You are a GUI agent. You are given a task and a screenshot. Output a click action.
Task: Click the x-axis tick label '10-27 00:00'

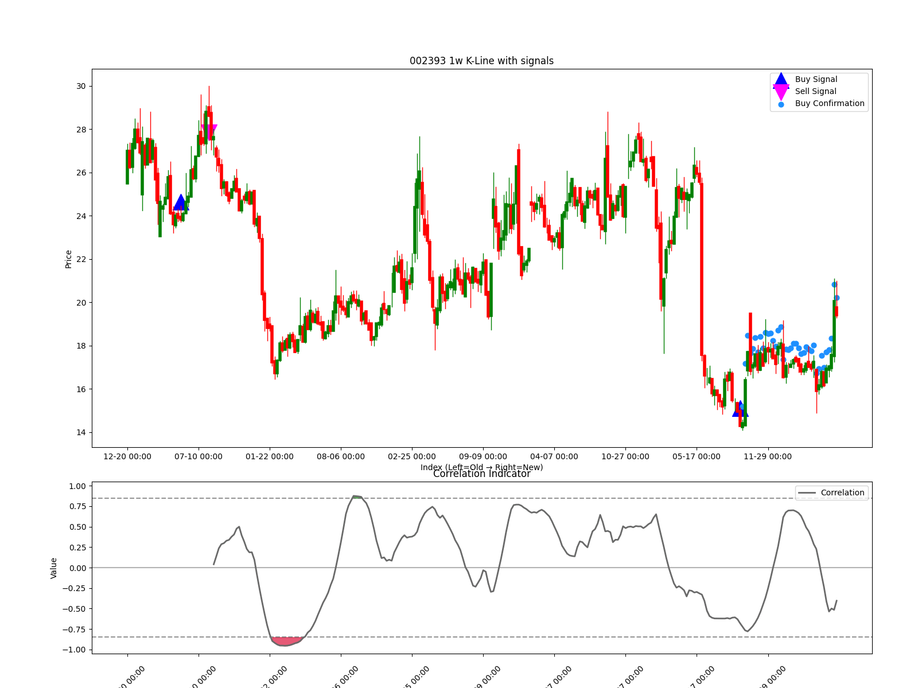[x=625, y=456]
